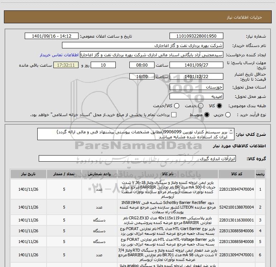The image size is (276, 267).
Task: Click the تعداد / مقدار column header
Action: (64, 174)
